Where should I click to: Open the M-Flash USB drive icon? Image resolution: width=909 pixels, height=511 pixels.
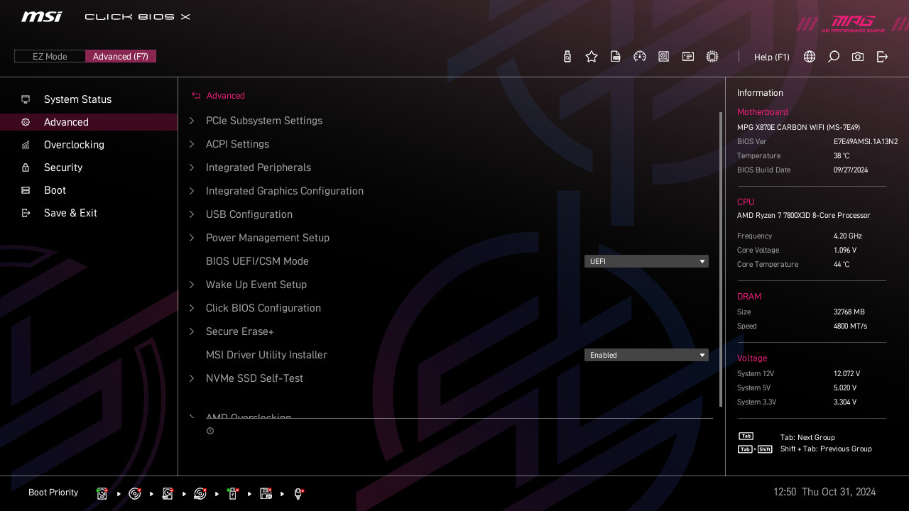point(567,57)
